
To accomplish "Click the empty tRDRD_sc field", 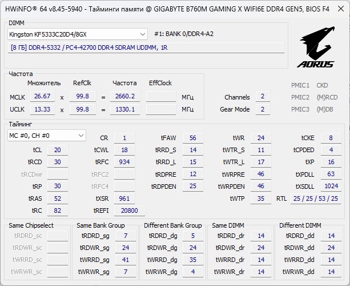I will tap(57, 236).
